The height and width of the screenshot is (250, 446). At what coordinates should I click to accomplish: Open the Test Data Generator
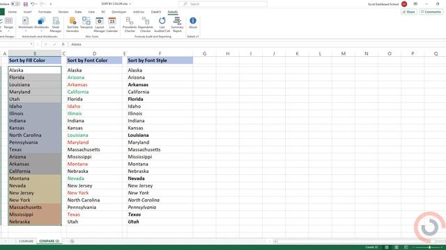point(72,24)
